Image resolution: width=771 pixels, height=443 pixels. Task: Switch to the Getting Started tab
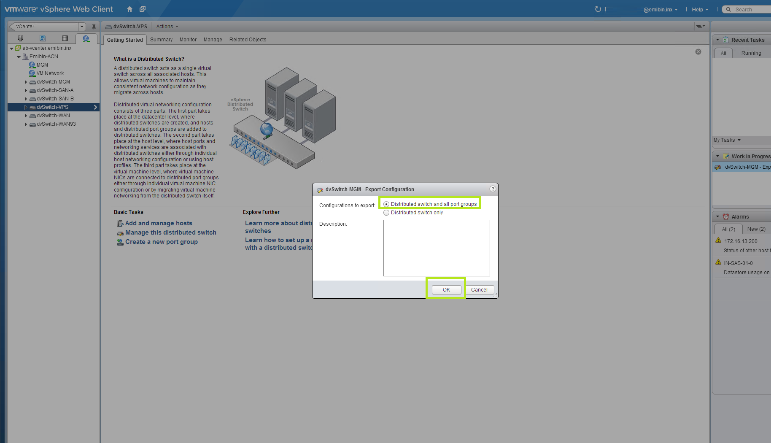(x=125, y=40)
